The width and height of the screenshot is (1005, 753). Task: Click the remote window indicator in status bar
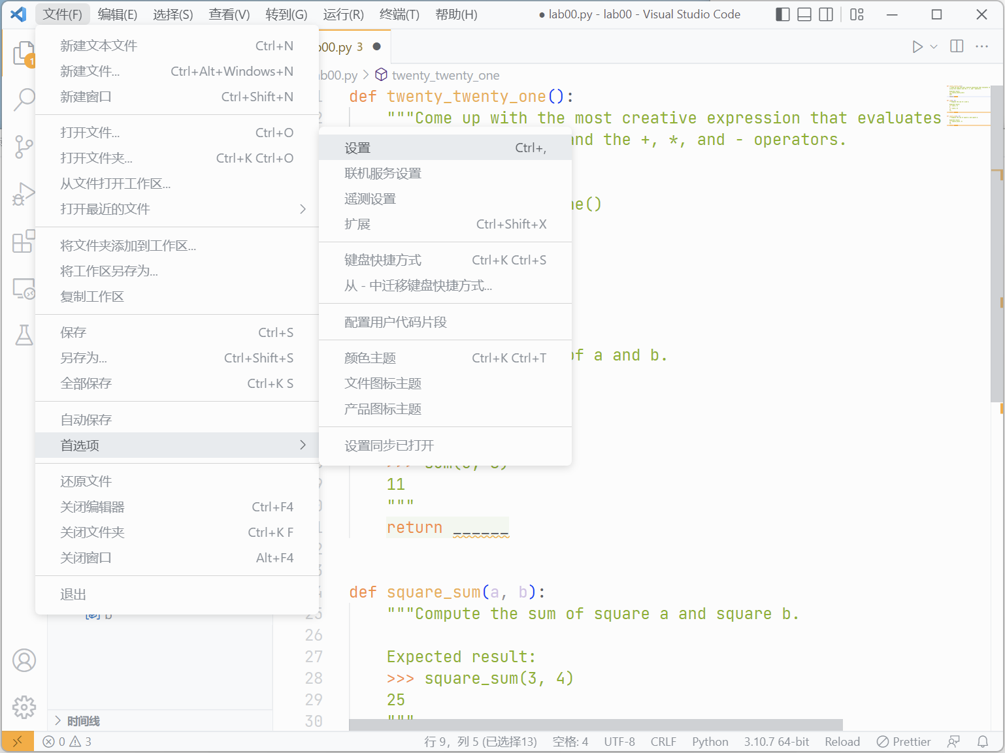pyautogui.click(x=18, y=741)
